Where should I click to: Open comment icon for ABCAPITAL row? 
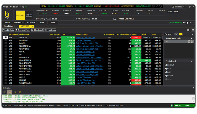point(109,49)
